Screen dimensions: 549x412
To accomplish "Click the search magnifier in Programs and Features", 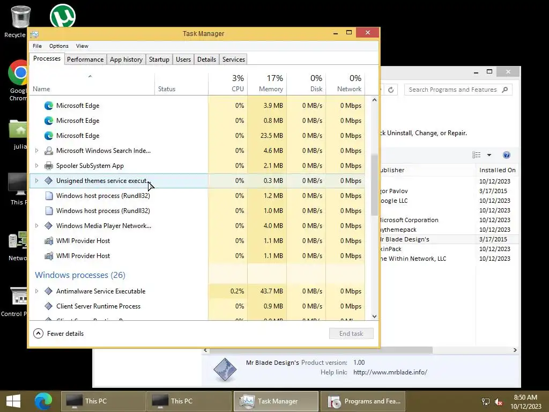I will (505, 90).
